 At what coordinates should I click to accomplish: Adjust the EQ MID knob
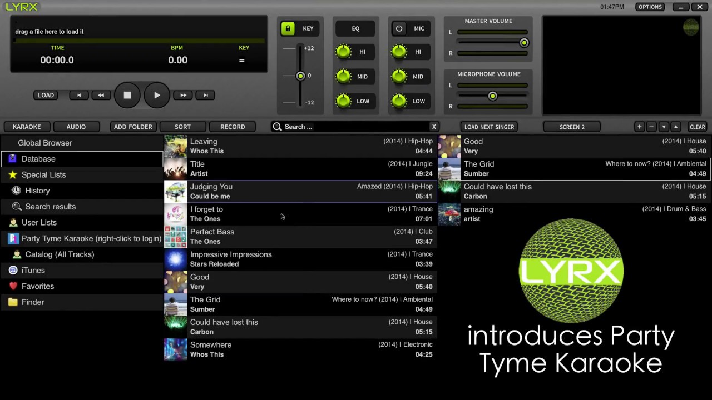344,77
